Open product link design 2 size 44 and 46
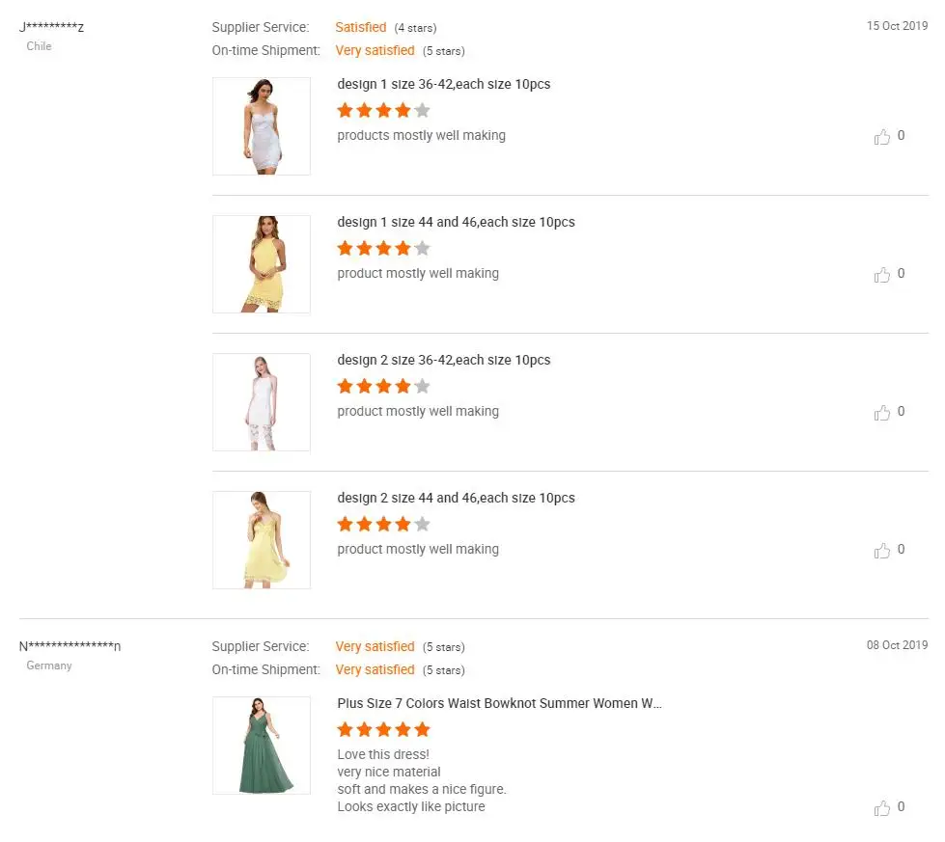Viewport: 945px width, 842px height. (456, 499)
